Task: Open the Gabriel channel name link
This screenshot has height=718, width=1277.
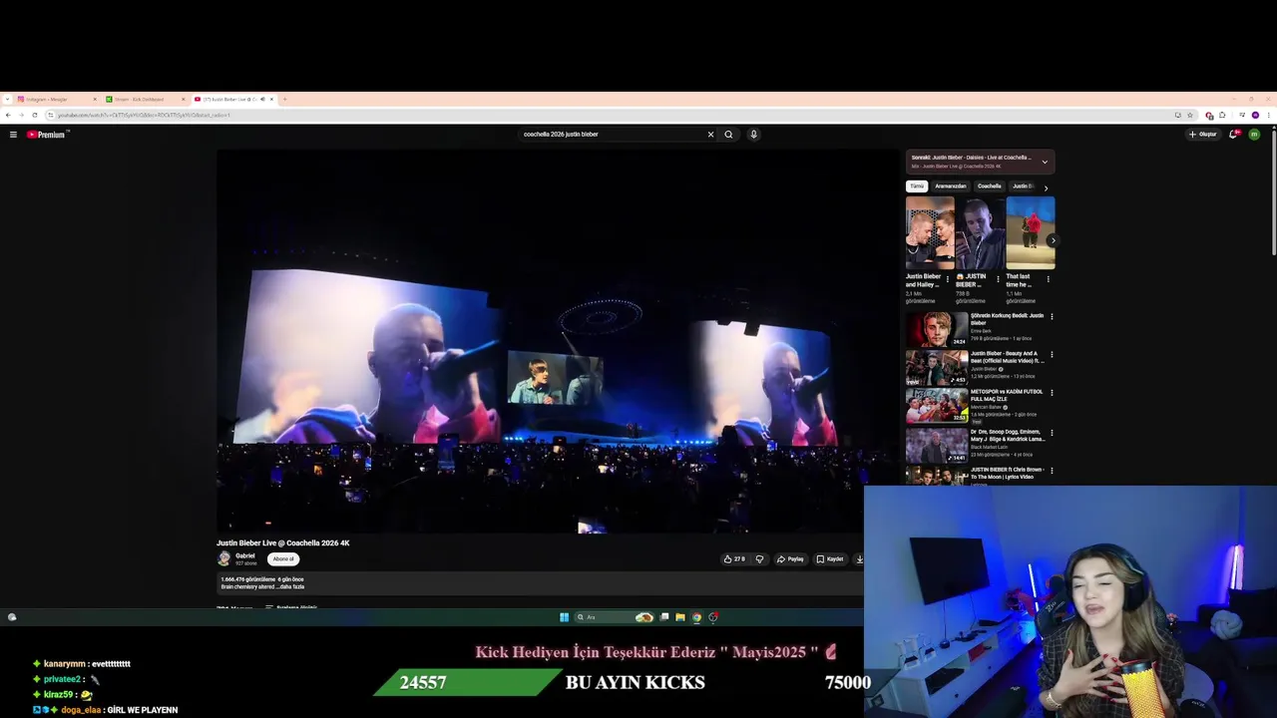Action: click(244, 555)
